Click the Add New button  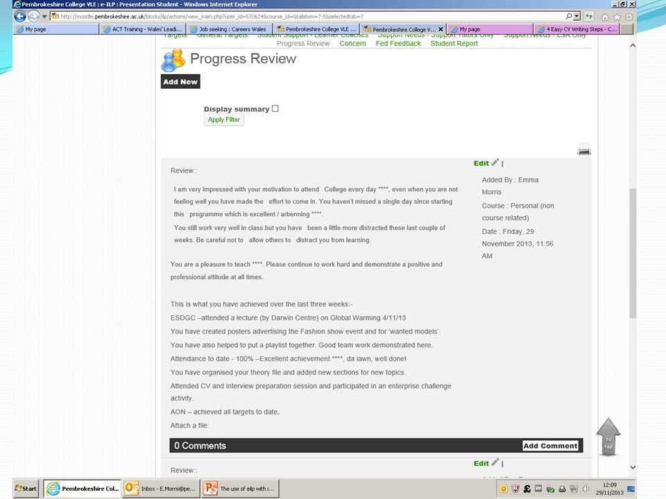tap(180, 82)
